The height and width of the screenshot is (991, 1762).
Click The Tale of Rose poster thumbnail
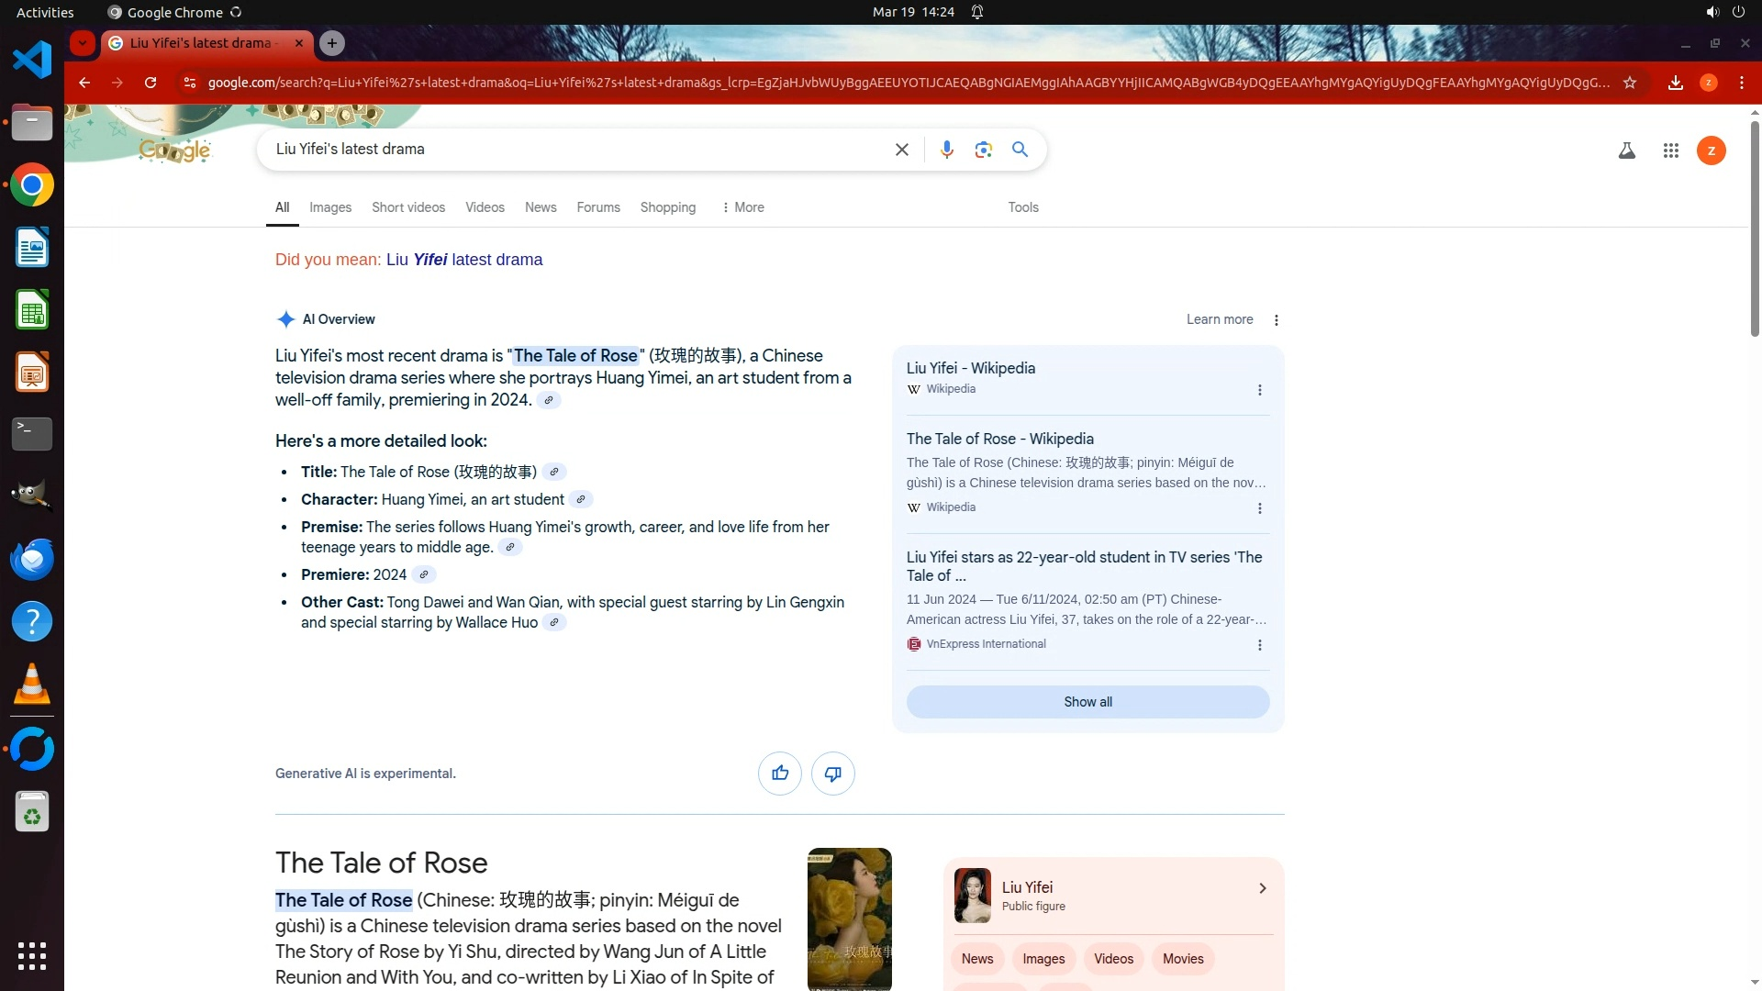(x=849, y=918)
